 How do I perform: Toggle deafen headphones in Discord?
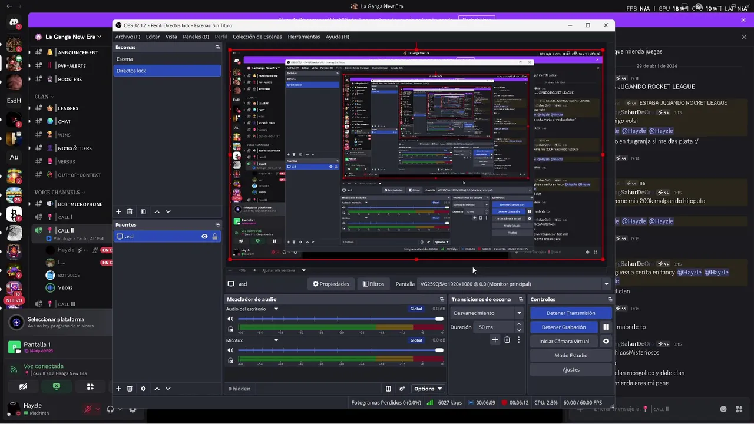[x=110, y=409]
